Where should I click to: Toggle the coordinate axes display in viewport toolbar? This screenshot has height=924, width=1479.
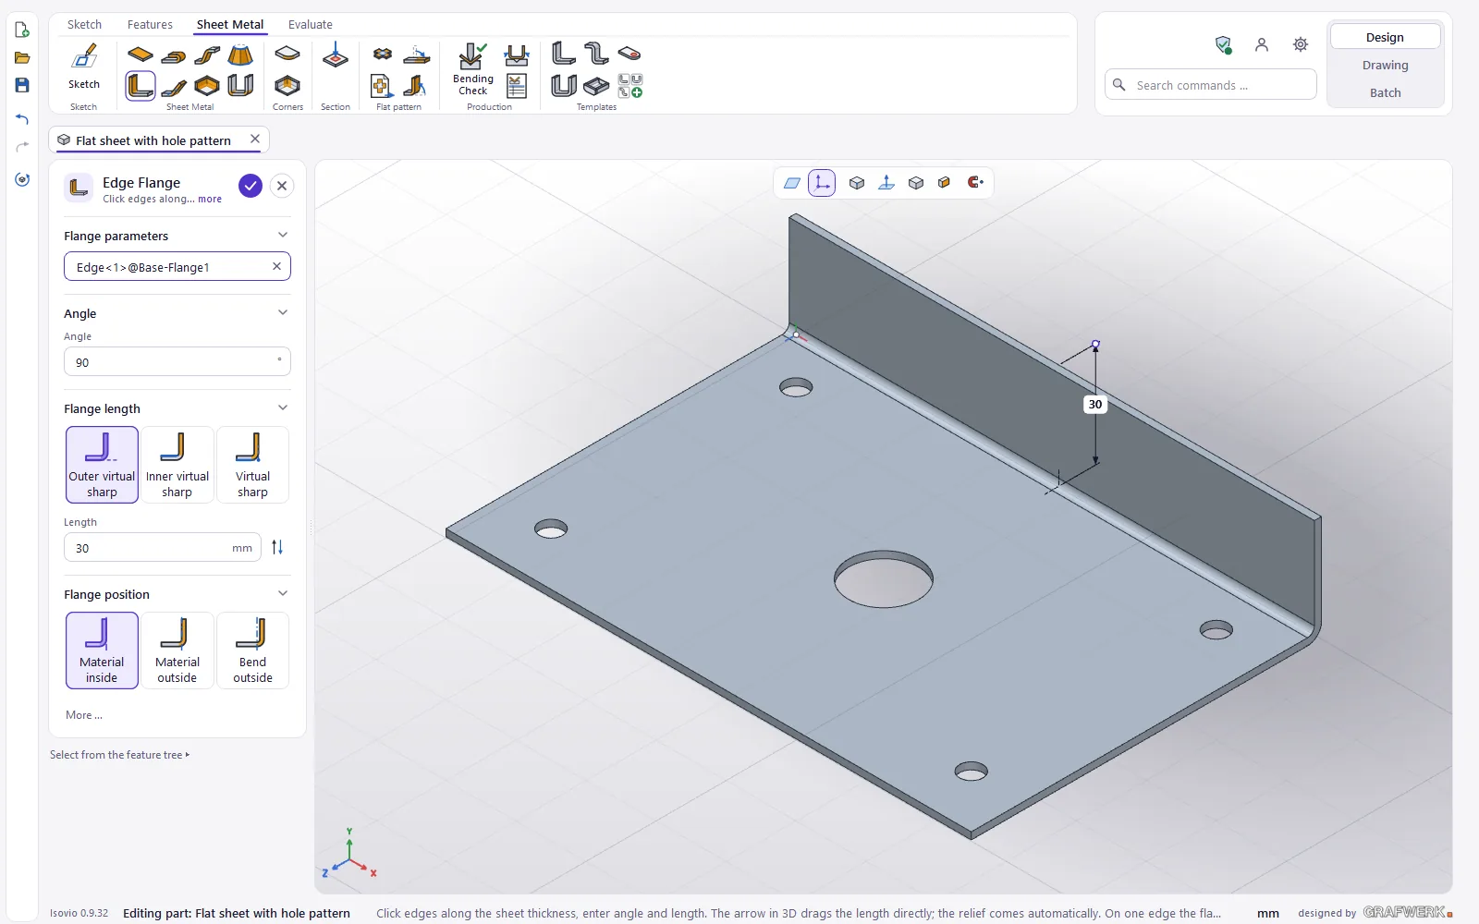[x=822, y=183]
